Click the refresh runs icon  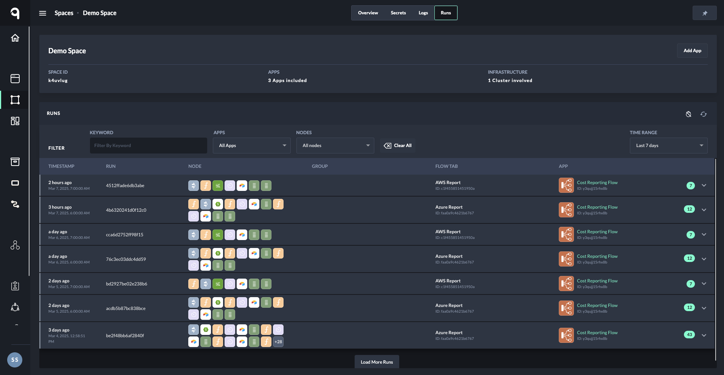coord(703,114)
